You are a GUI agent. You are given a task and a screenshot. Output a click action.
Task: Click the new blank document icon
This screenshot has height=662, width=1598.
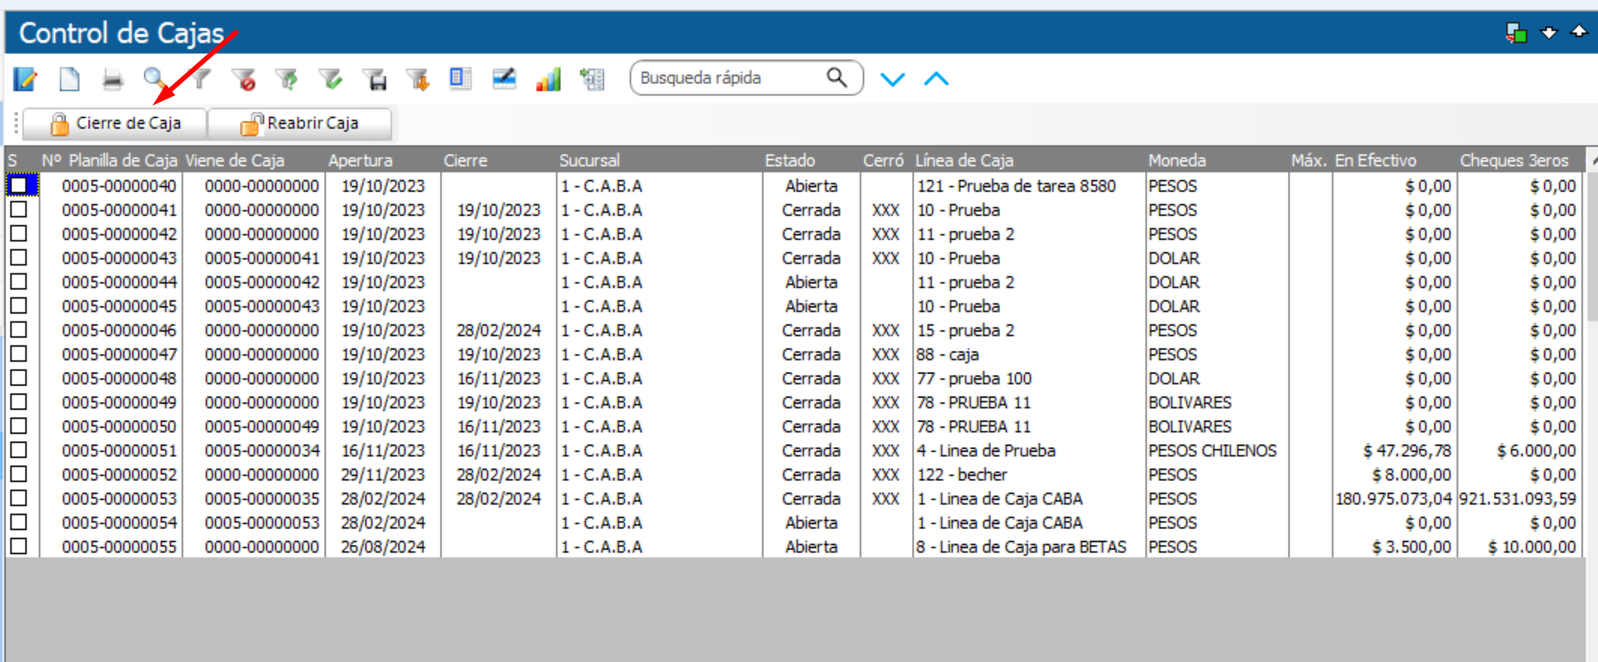[x=69, y=79]
